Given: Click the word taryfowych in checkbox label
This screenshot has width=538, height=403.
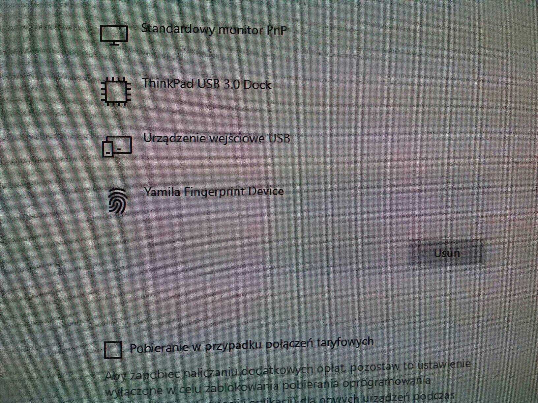Looking at the screenshot, I should 345,342.
